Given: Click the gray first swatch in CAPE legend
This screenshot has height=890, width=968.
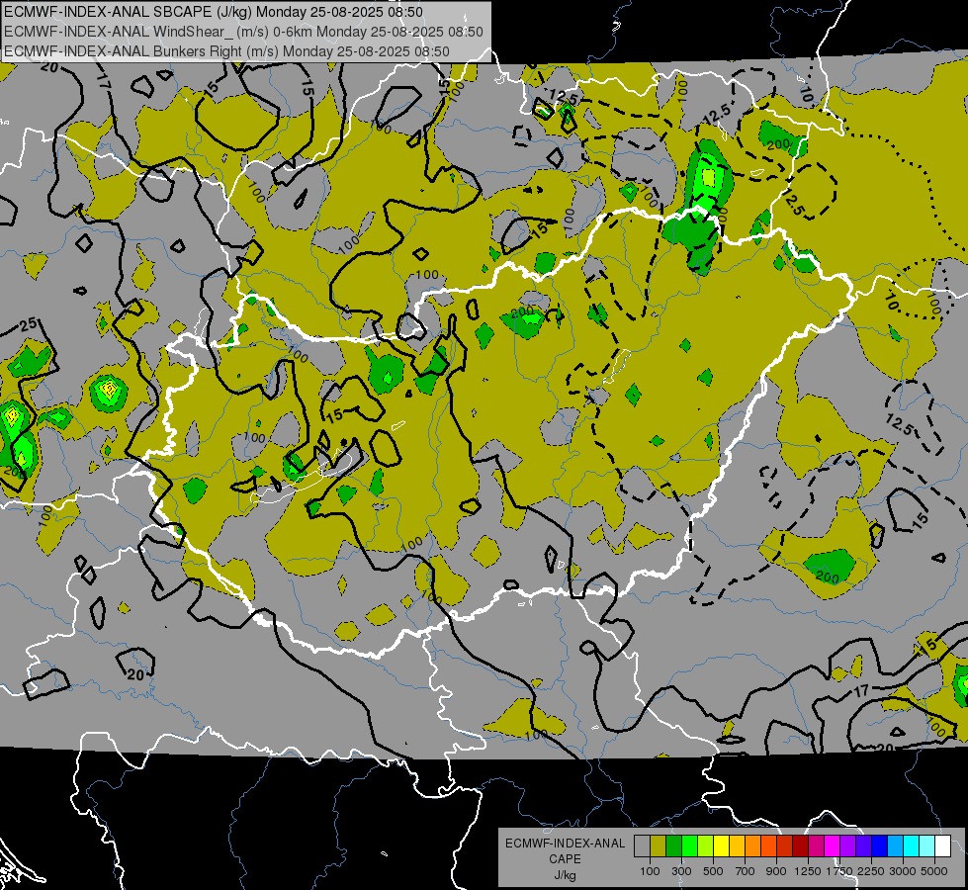Looking at the screenshot, I should (642, 846).
